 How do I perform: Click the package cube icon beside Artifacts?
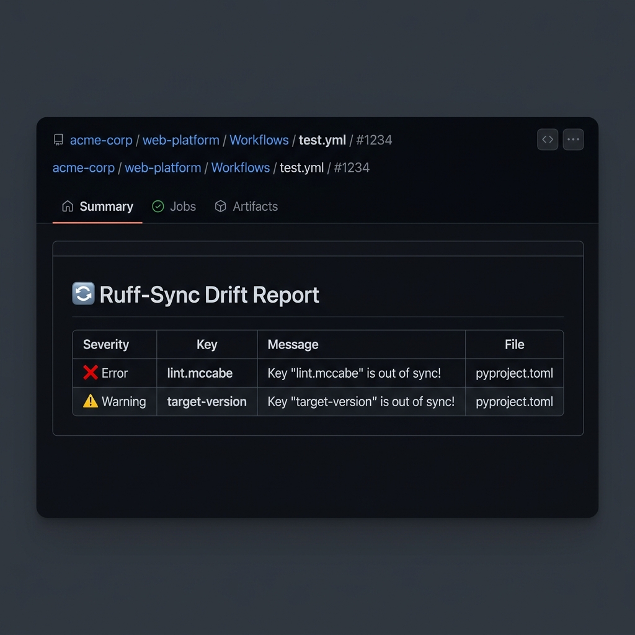[x=221, y=206]
